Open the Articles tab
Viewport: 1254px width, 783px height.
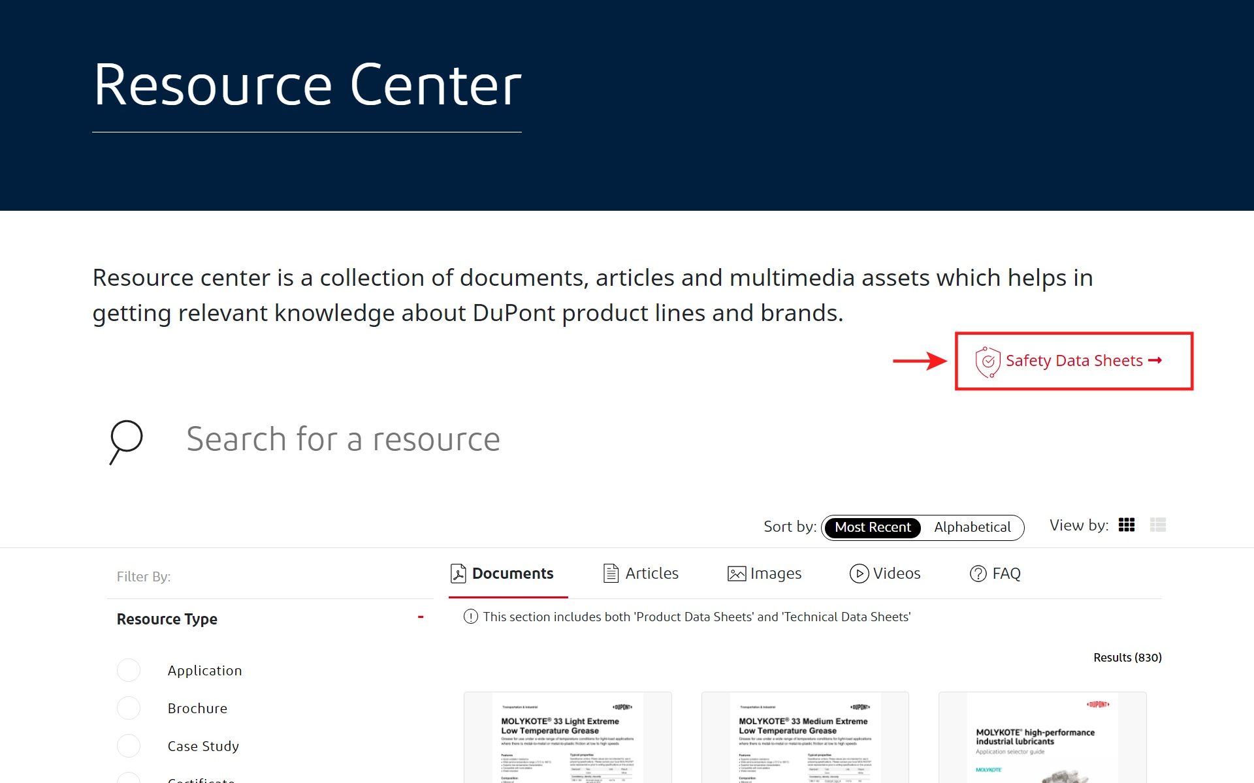point(641,574)
